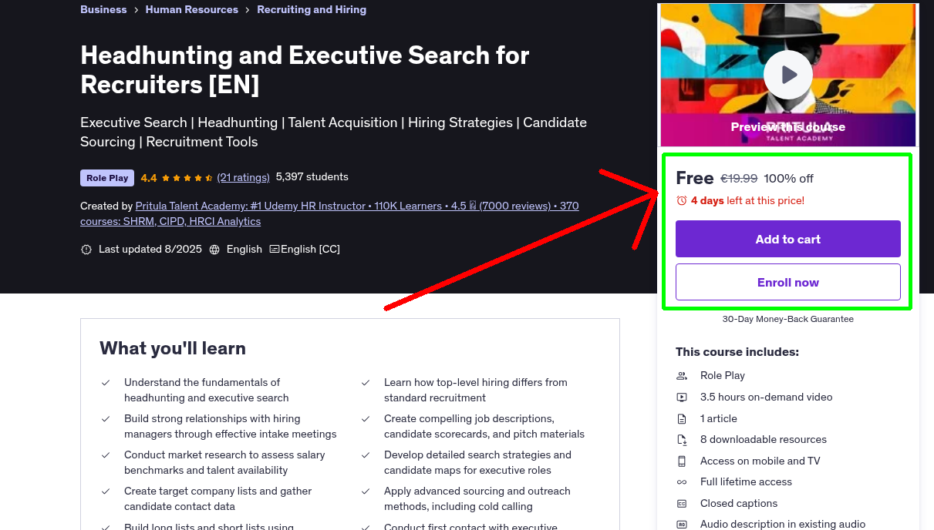The height and width of the screenshot is (530, 934).
Task: Click the Role Play icon in course includes
Action: 682,376
